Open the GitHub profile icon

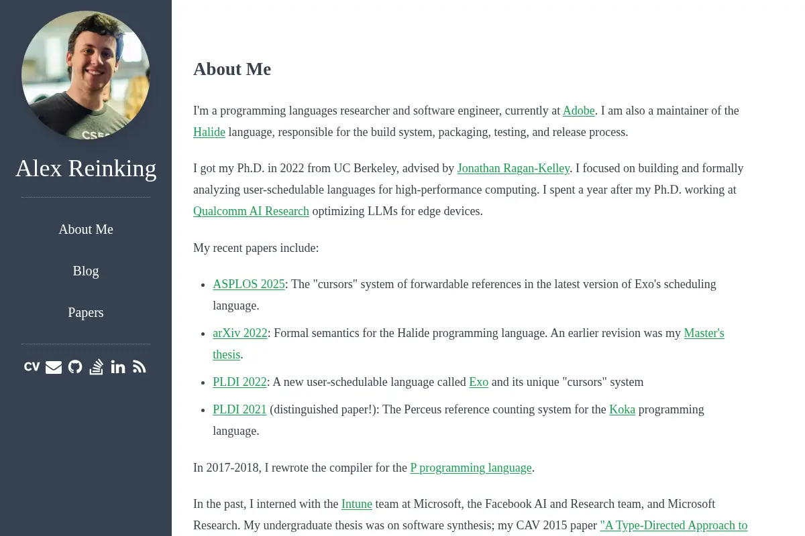tap(75, 366)
